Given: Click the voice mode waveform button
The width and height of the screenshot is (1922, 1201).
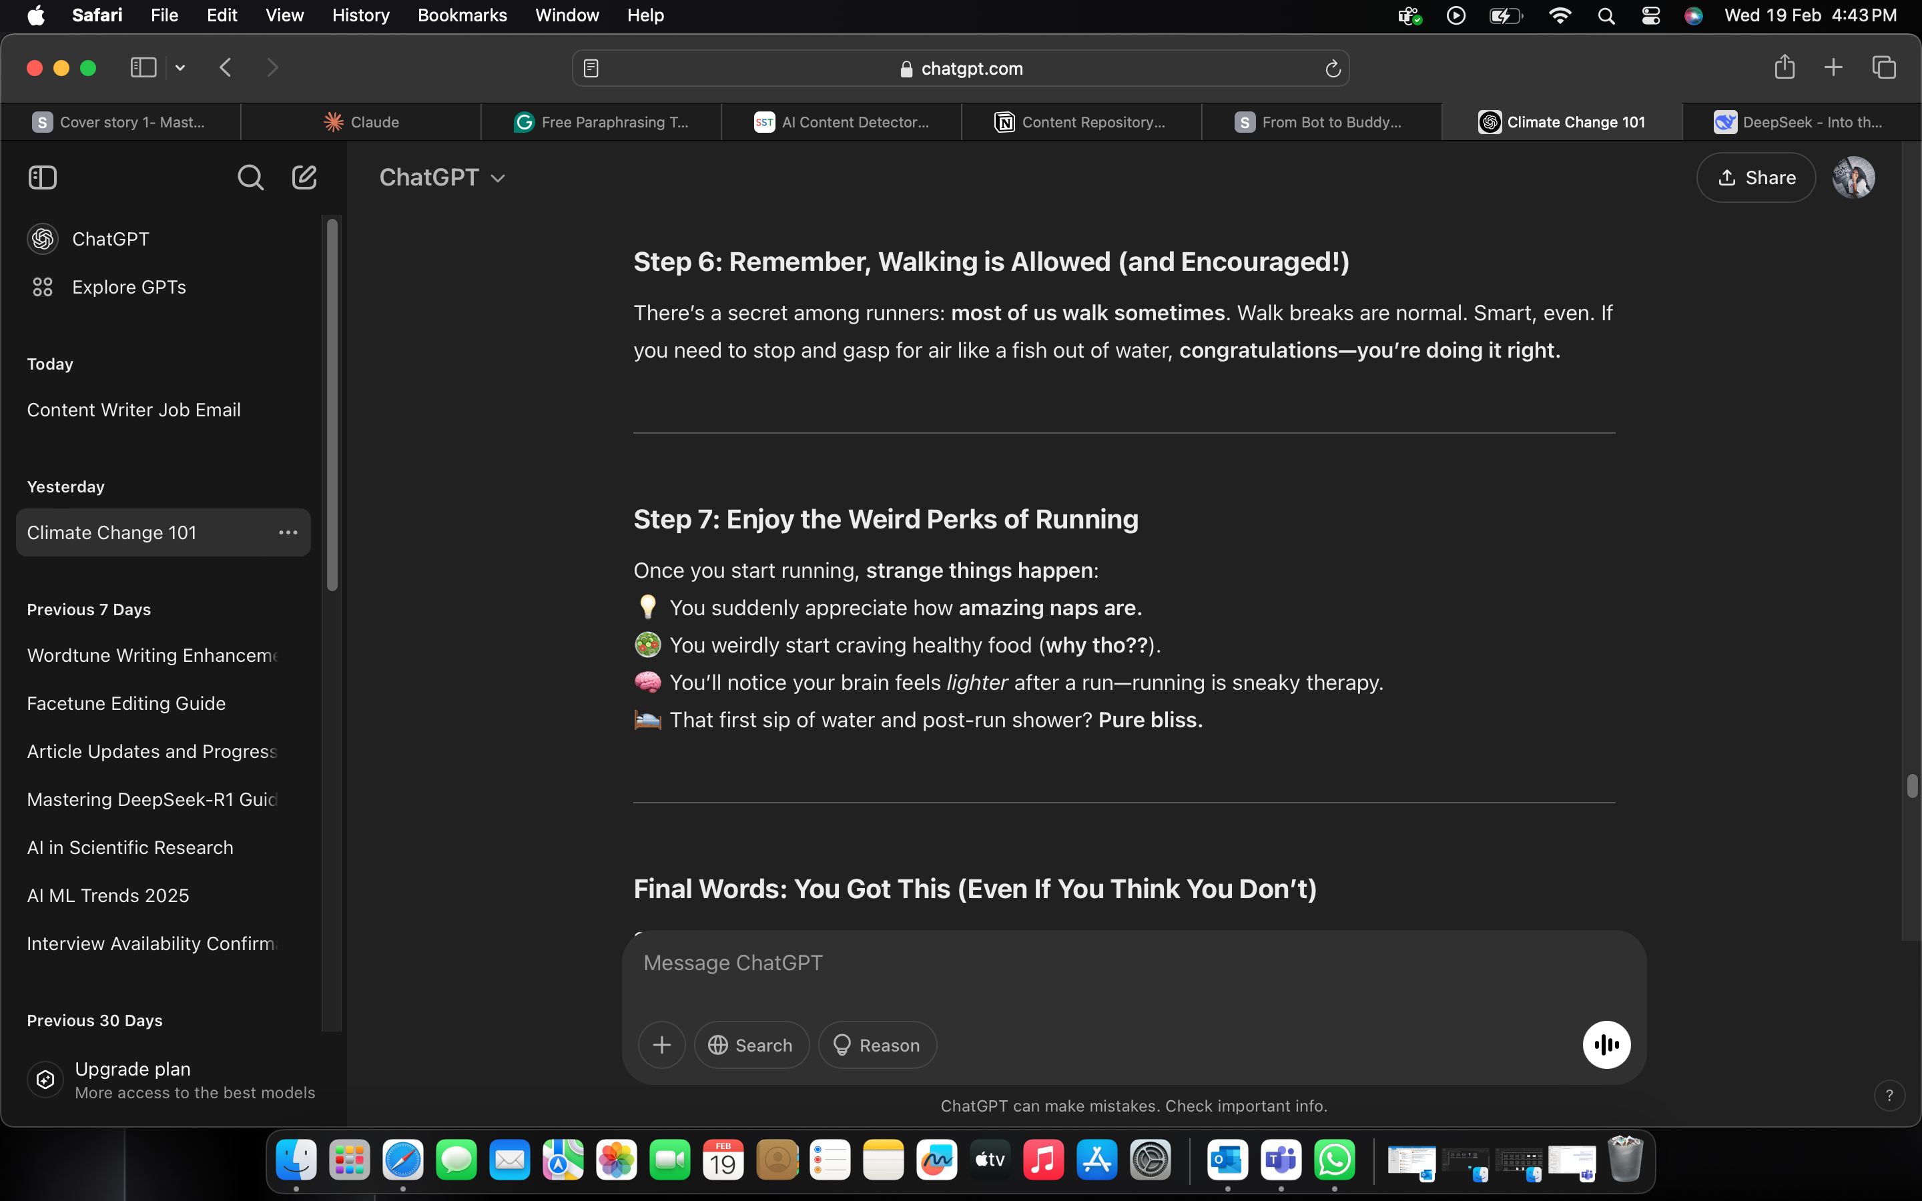Looking at the screenshot, I should click(1606, 1044).
